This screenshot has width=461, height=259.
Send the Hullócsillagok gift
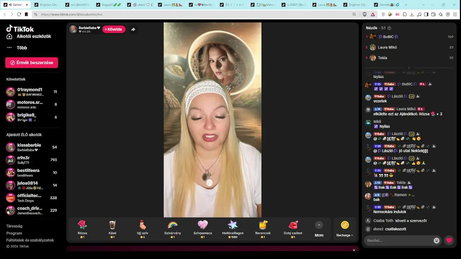(233, 229)
